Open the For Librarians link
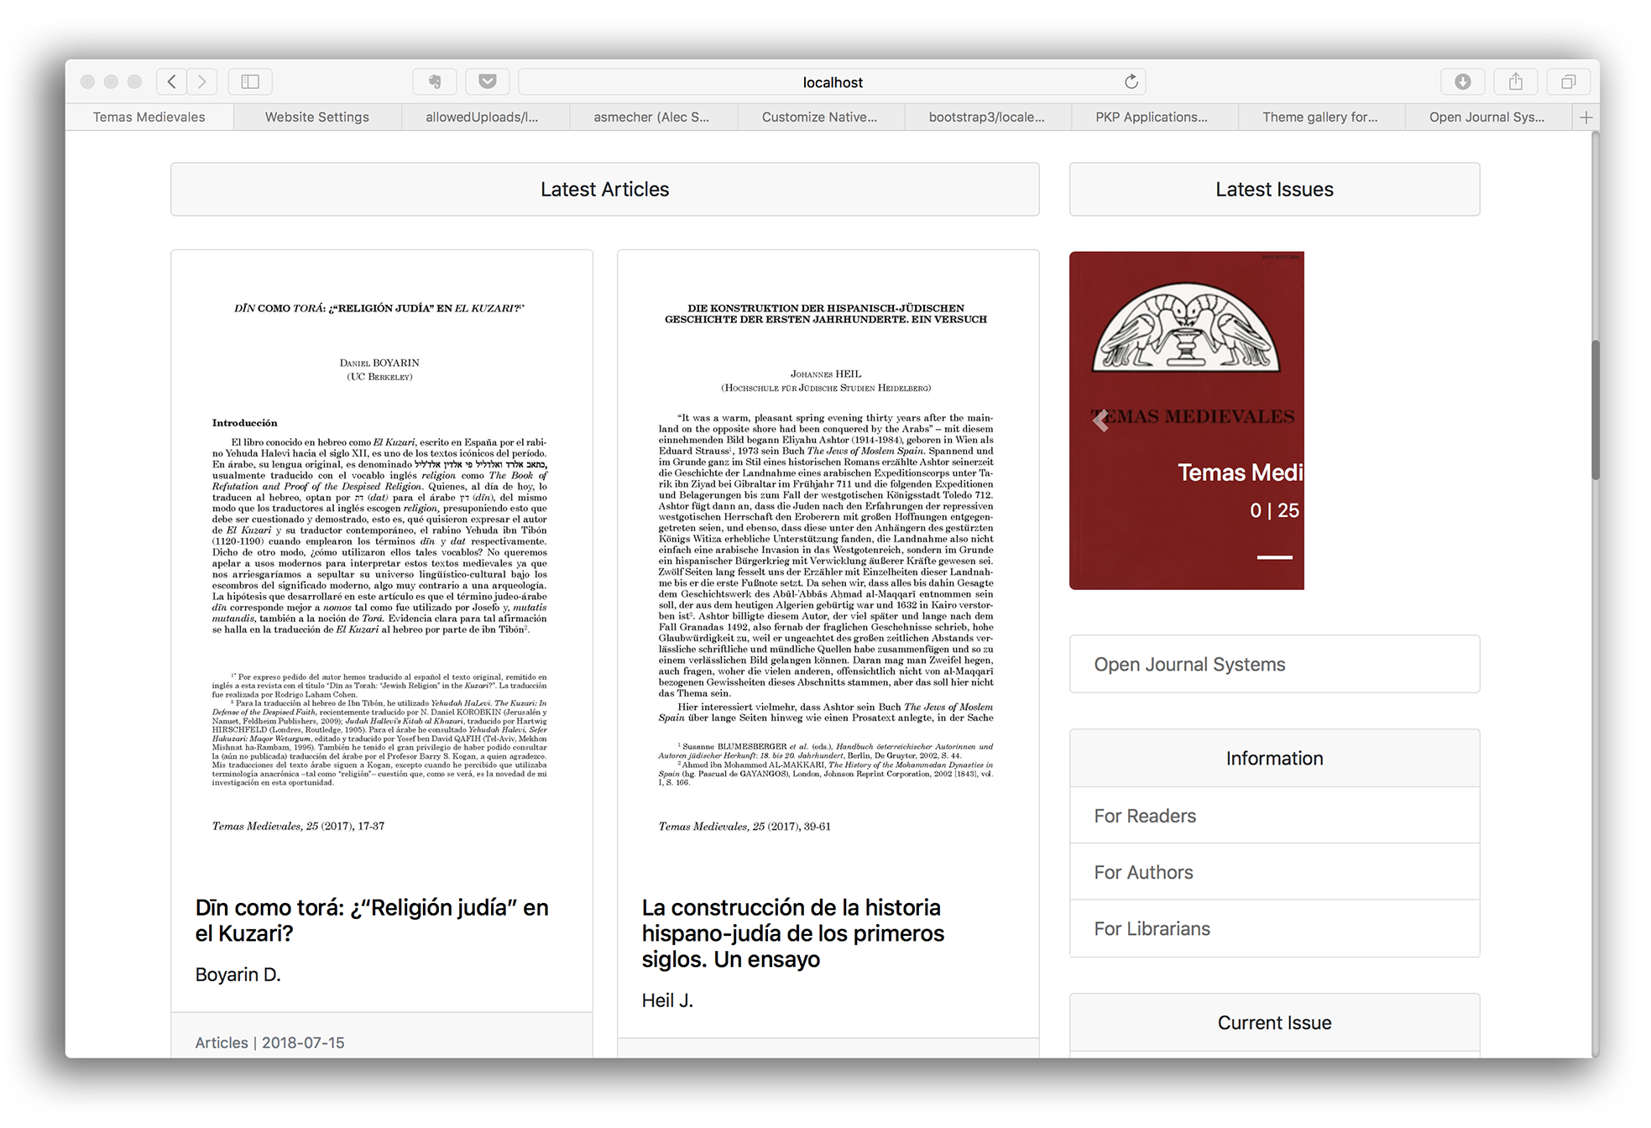 [x=1152, y=928]
